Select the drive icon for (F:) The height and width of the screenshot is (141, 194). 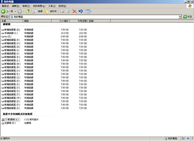tap(3, 40)
